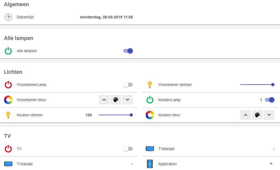Click the yellow bulb icon for Woonkamer dimmer
Viewport: 280px width, 170px height.
150,85
